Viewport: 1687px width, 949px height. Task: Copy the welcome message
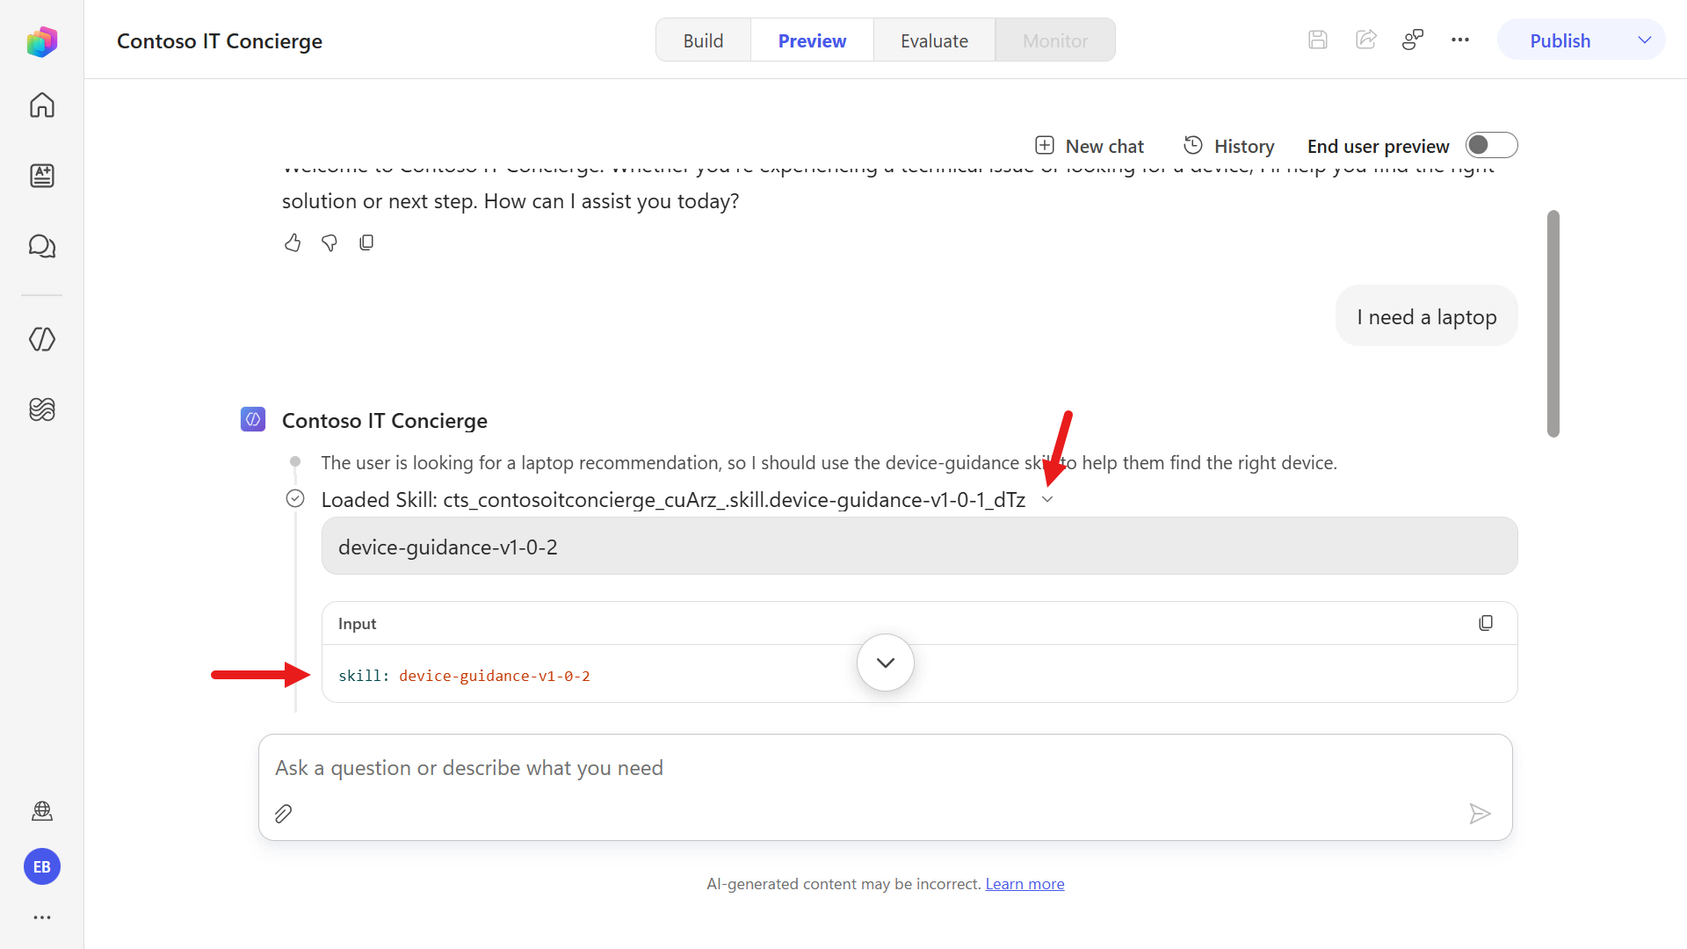(366, 243)
